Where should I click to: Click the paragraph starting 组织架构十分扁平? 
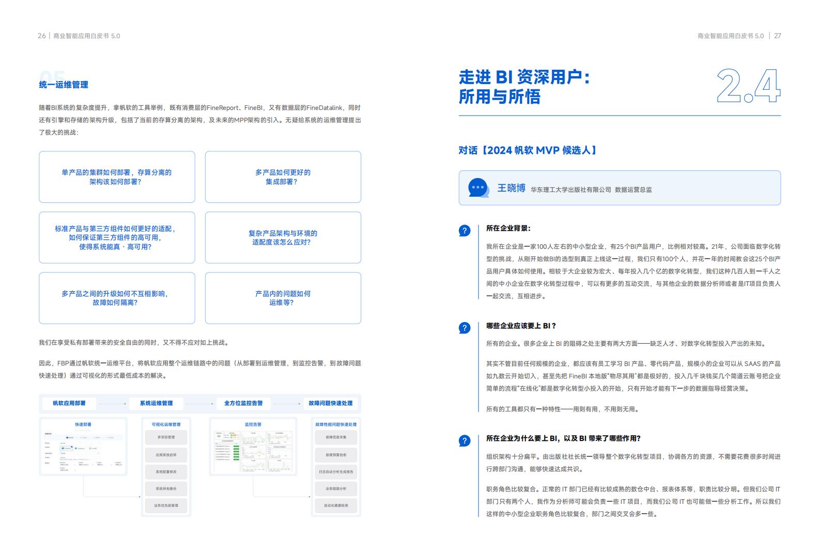(x=633, y=463)
